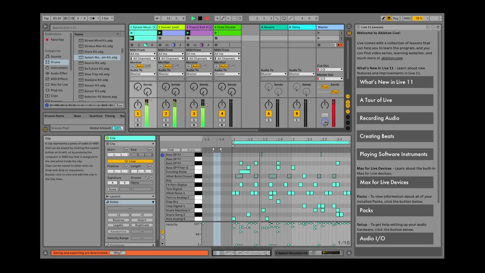Image resolution: width=485 pixels, height=273 pixels.
Task: Click the Capture MIDI icon
Action: coord(234,18)
